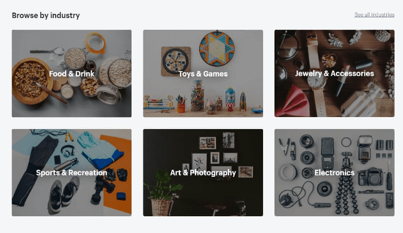
Task: Open the Food & Drink industry tile
Action: (72, 73)
